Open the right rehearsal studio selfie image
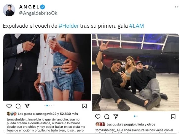Screen dimensions: 179x134 click(x=135, y=72)
